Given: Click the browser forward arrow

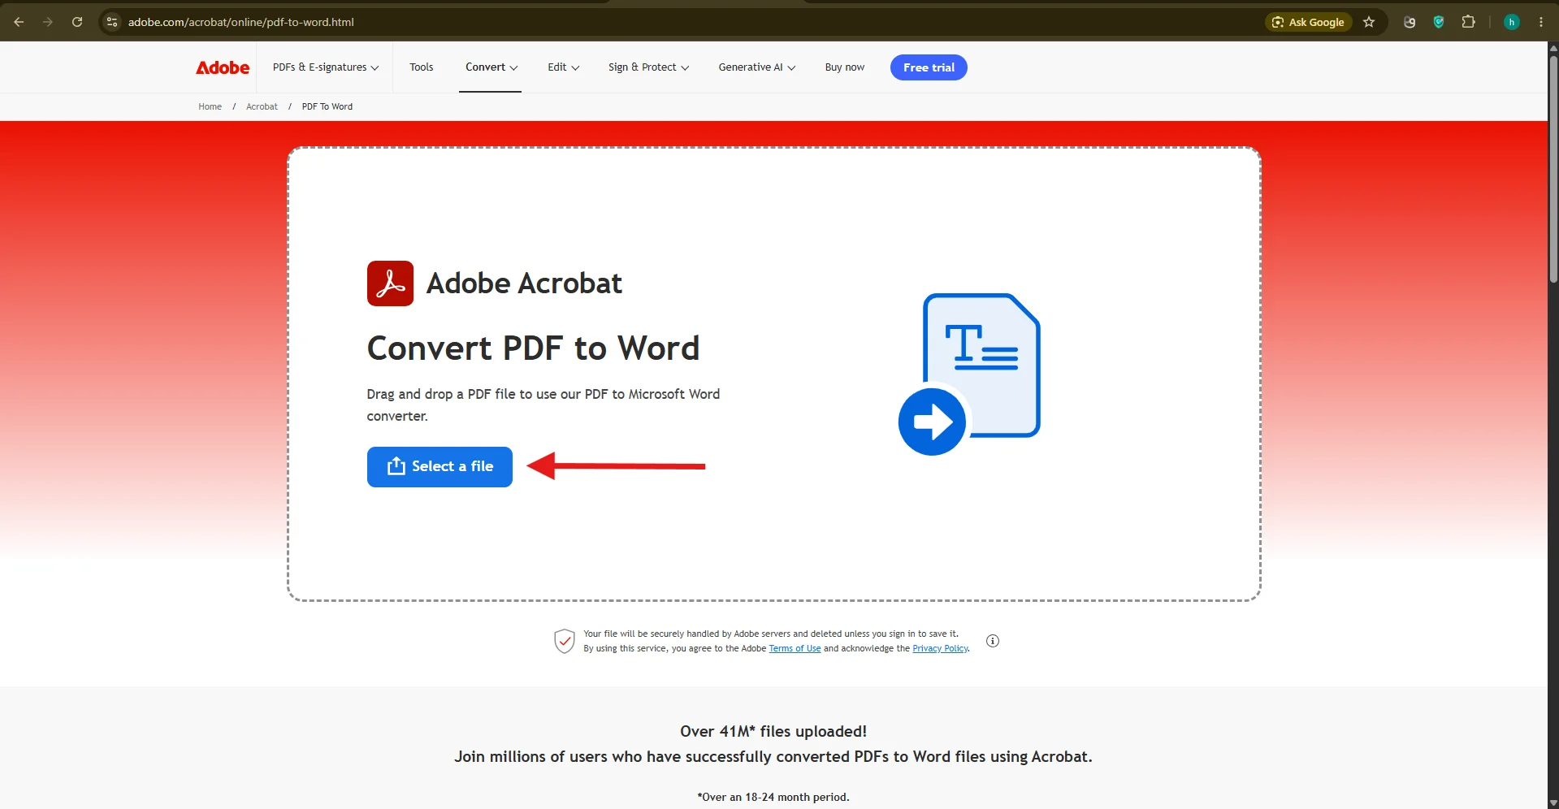Looking at the screenshot, I should point(48,22).
